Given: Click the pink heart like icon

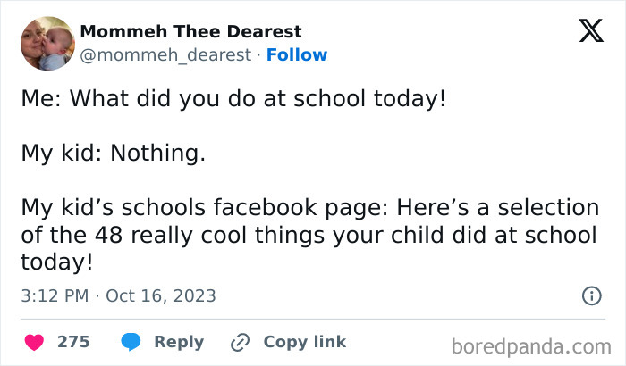Looking at the screenshot, I should coord(33,342).
